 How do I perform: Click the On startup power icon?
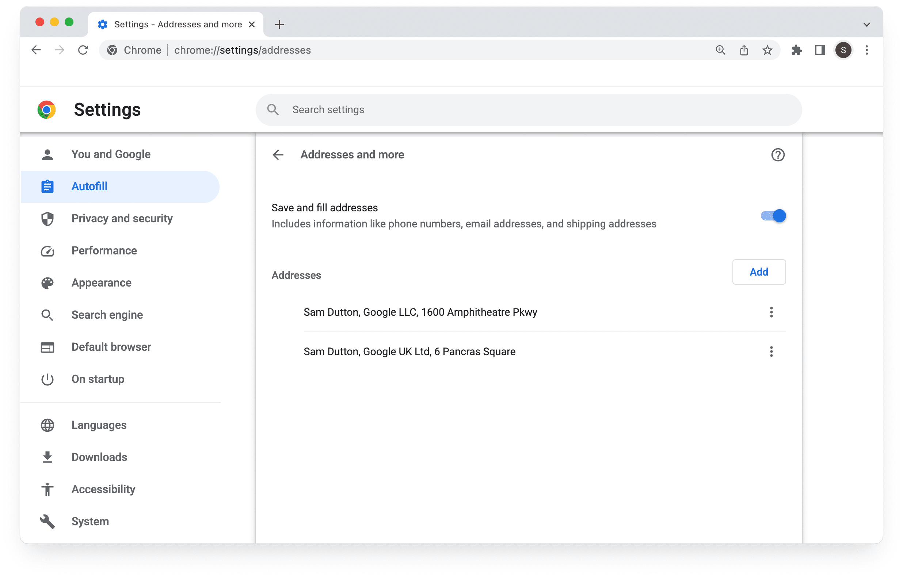click(x=47, y=379)
